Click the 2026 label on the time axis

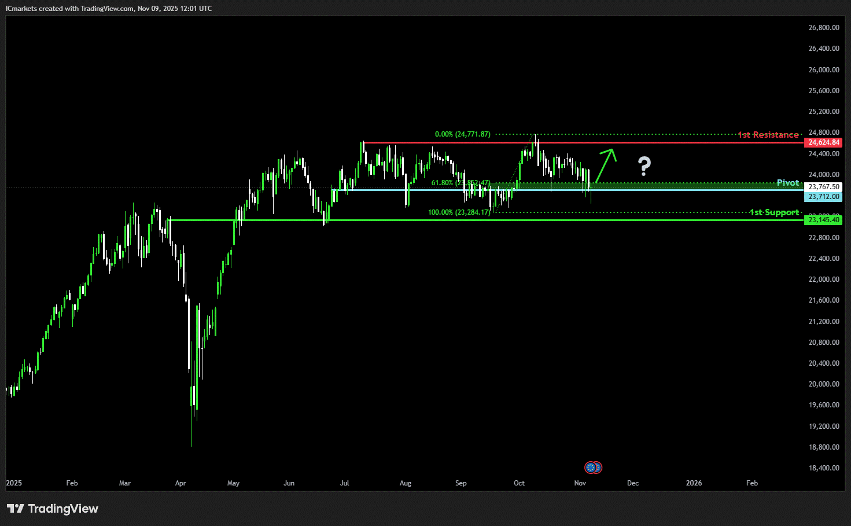pos(694,483)
